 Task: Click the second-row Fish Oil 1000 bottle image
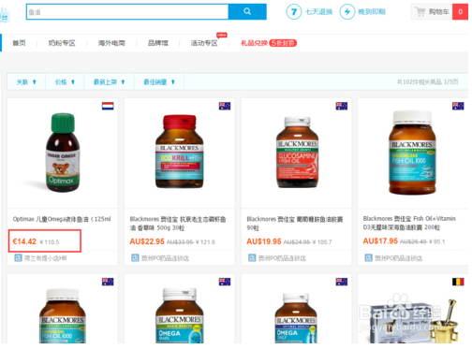63,316
